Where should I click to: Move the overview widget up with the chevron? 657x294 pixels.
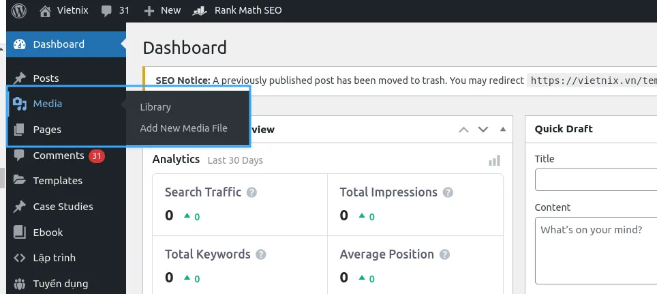point(463,130)
